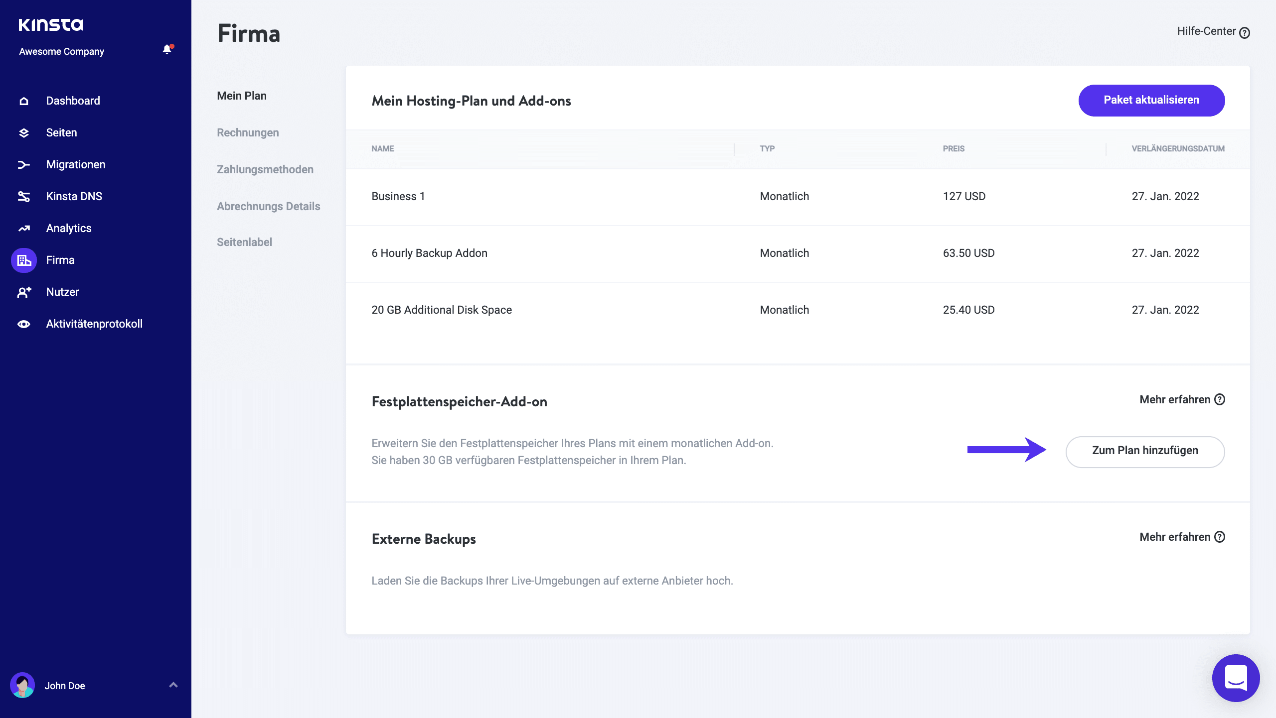Click Paket aktualisieren button
The width and height of the screenshot is (1276, 718).
coord(1151,99)
